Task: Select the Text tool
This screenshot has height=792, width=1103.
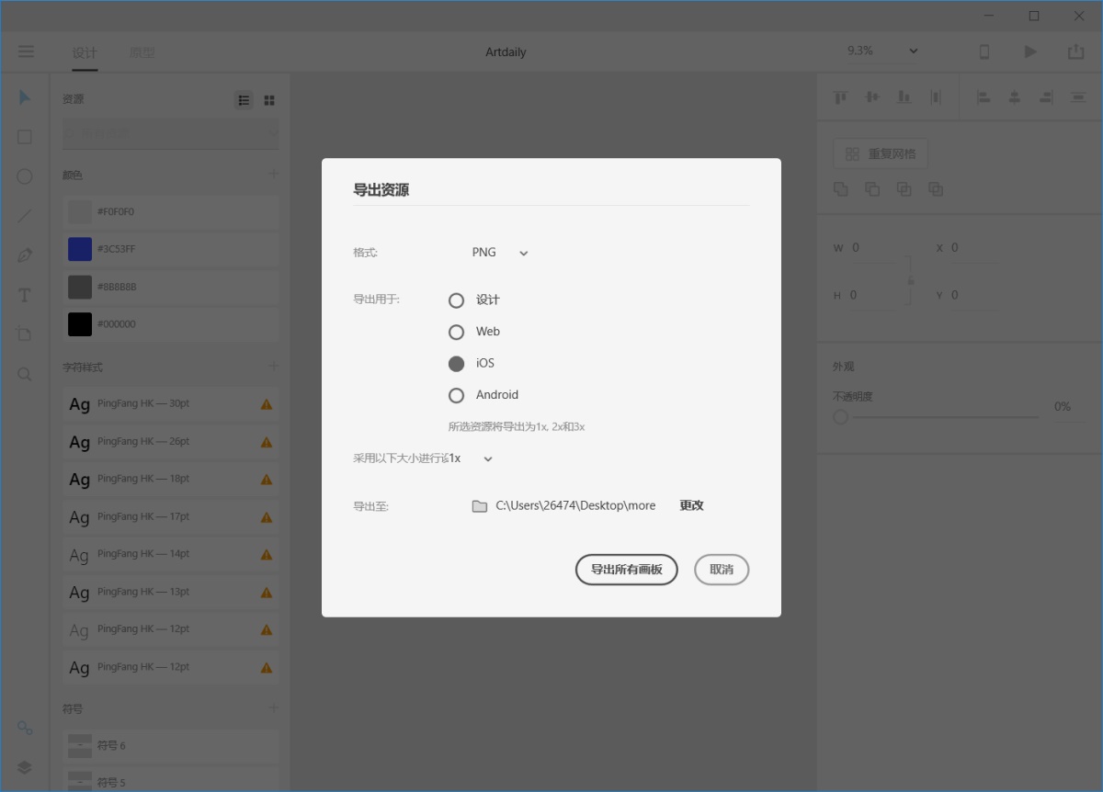Action: coord(25,295)
